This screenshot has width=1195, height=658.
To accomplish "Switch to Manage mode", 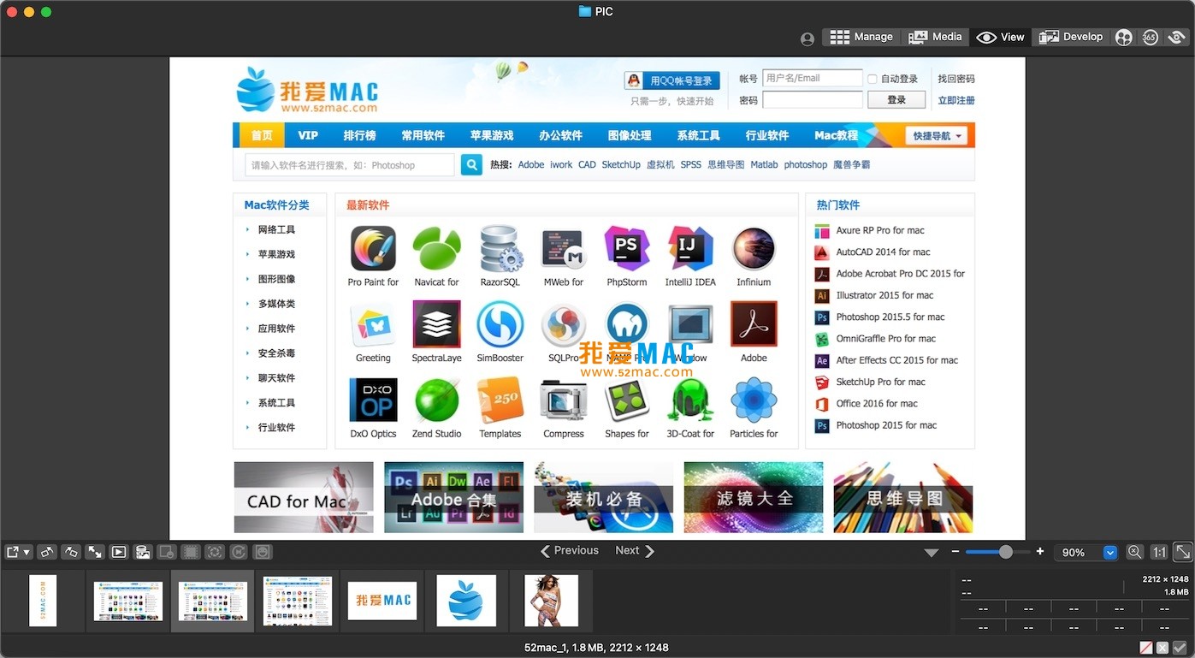I will 861,37.
